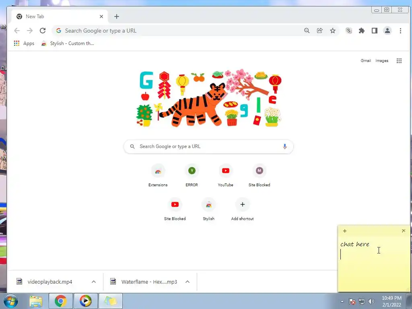The width and height of the screenshot is (412, 309).
Task: Open Windows Explorer from the taskbar
Action: [x=36, y=301]
